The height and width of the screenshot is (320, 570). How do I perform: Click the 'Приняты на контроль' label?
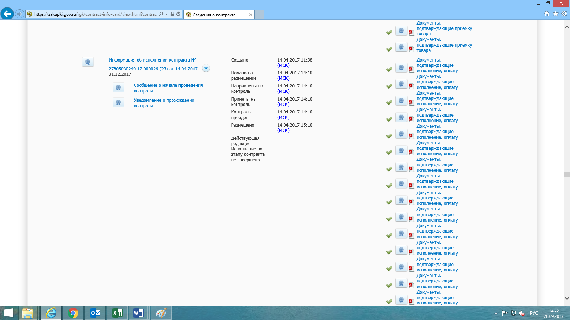point(243,102)
